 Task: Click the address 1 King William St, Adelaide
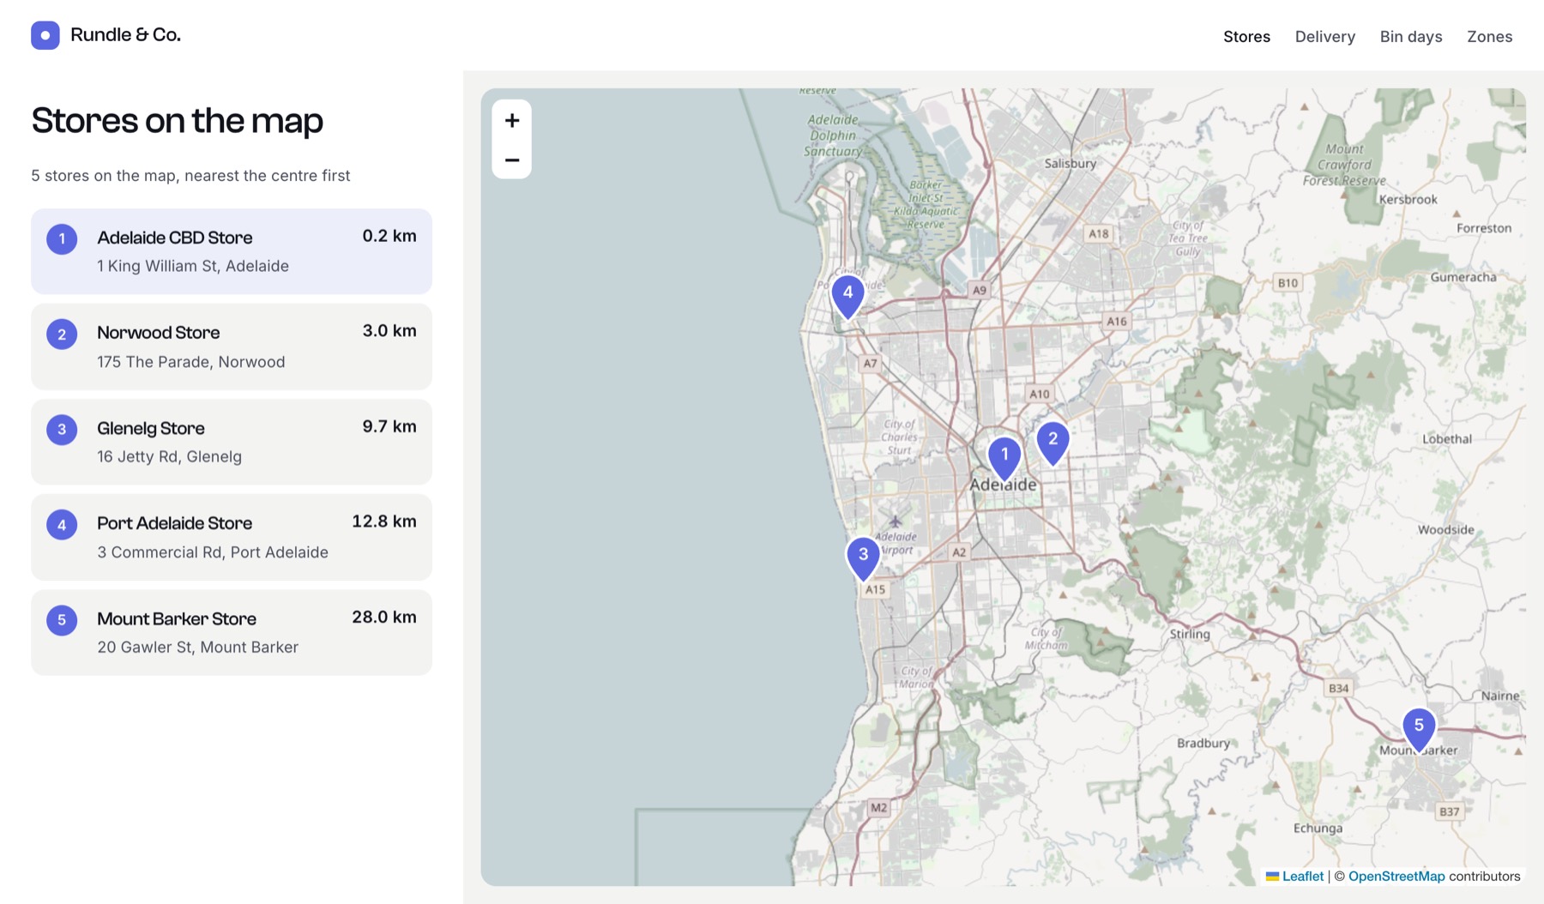point(193,266)
